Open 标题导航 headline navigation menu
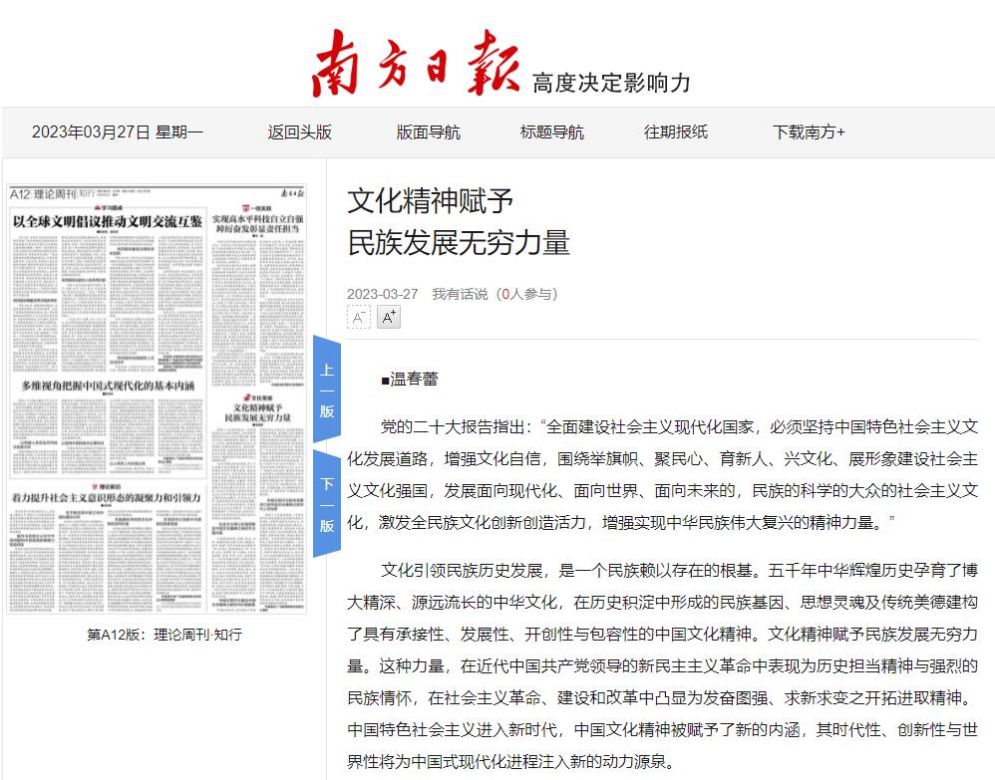Screen dimensions: 995x780 tap(551, 131)
